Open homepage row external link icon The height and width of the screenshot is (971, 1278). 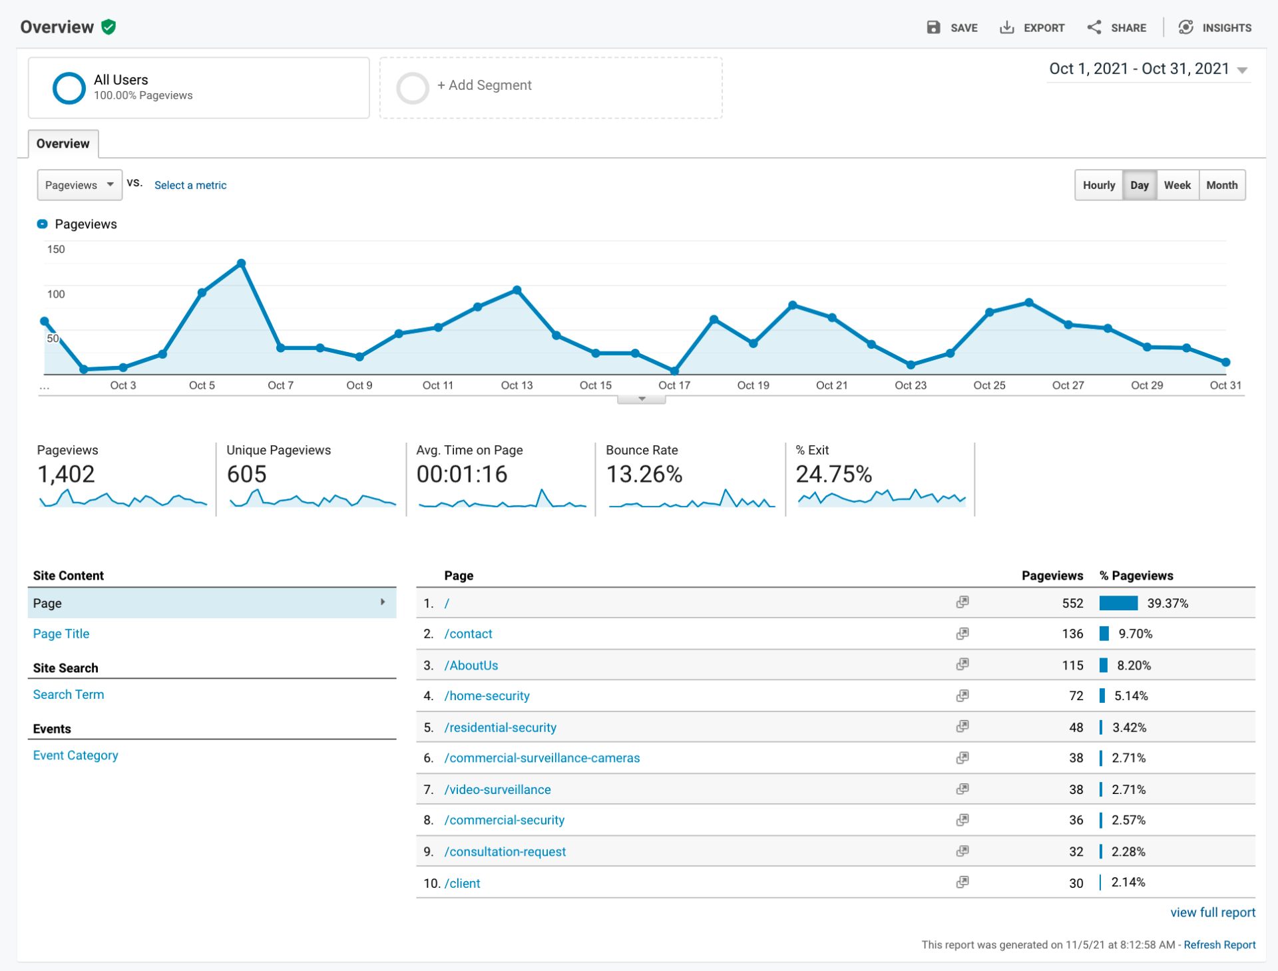[962, 602]
